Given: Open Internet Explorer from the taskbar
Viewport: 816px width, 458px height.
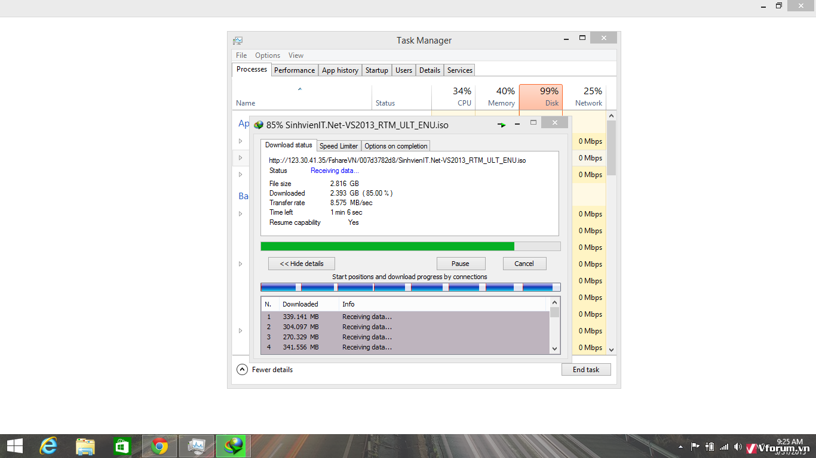Looking at the screenshot, I should tap(48, 446).
